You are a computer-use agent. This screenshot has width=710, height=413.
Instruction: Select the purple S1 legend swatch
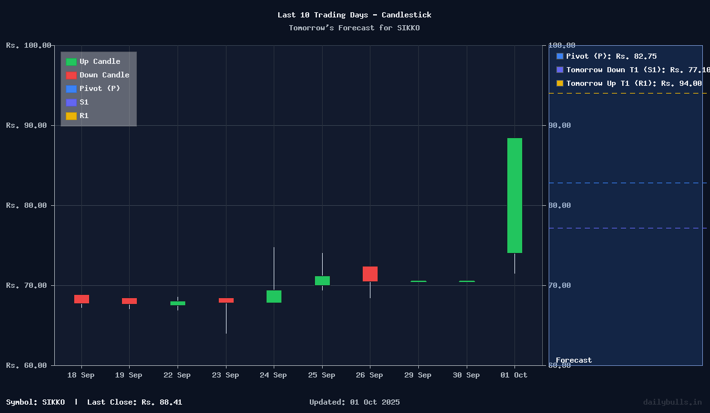click(x=71, y=103)
